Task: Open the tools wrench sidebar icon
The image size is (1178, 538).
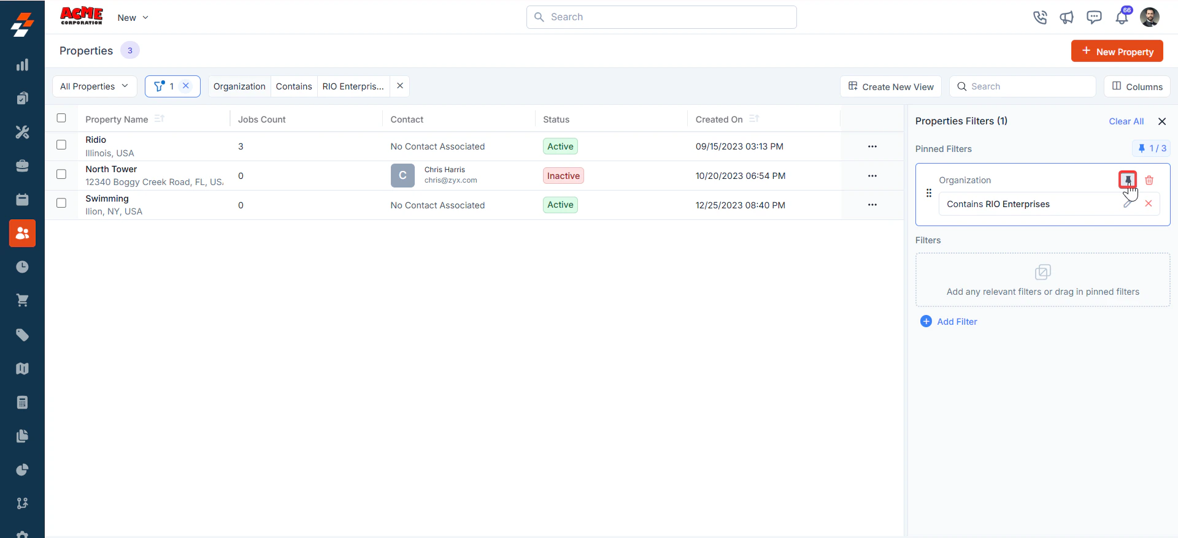Action: (22, 132)
